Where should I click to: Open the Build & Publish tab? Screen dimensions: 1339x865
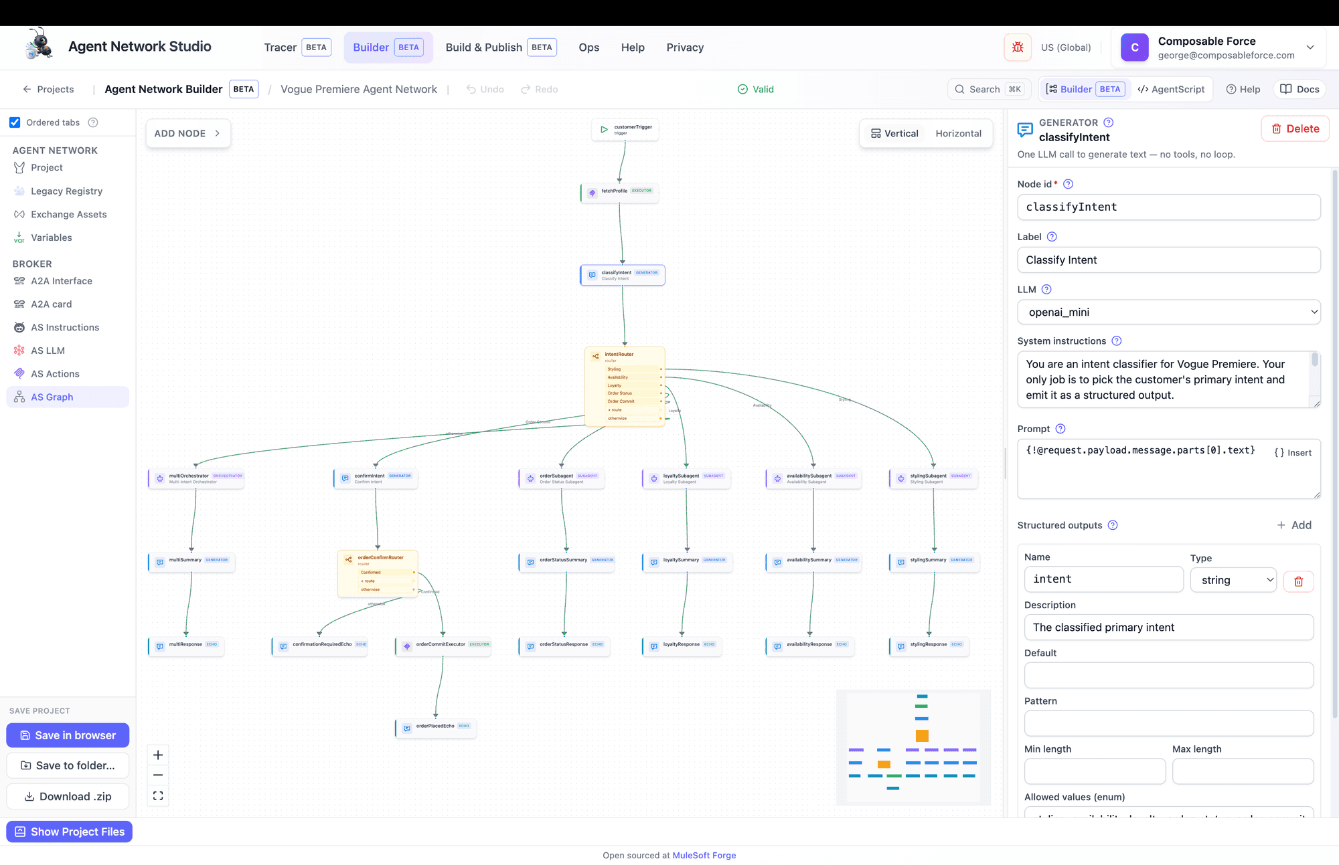point(501,47)
